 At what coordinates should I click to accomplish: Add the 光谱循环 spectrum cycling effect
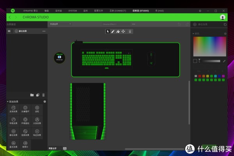click(x=25, y=109)
